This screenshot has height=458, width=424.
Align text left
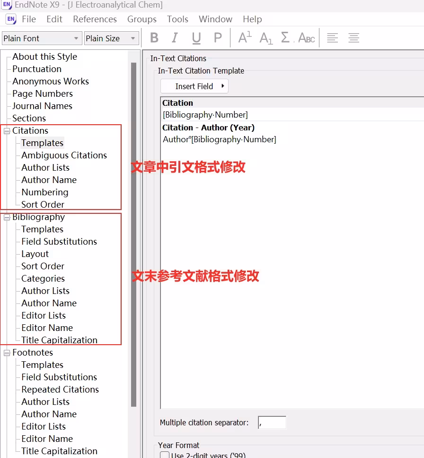tap(332, 37)
